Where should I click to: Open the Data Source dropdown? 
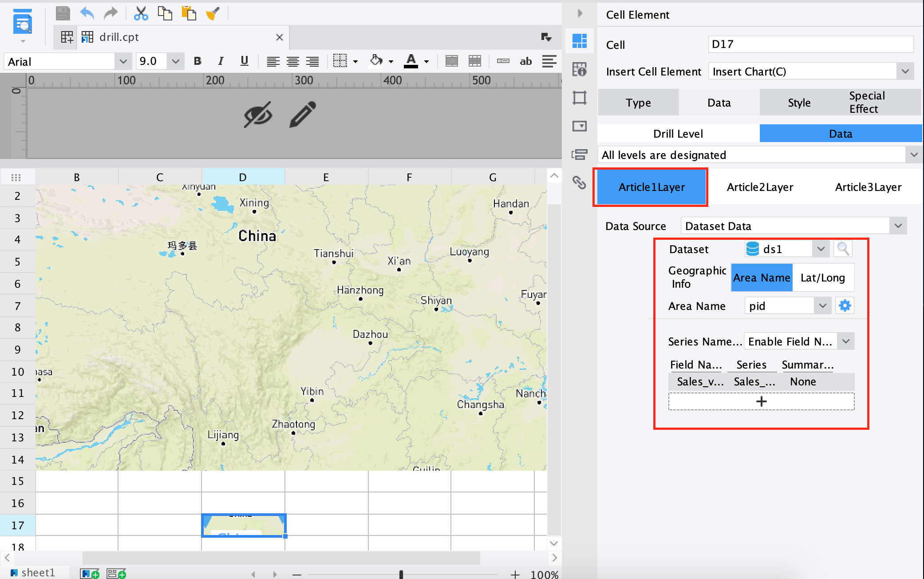898,226
